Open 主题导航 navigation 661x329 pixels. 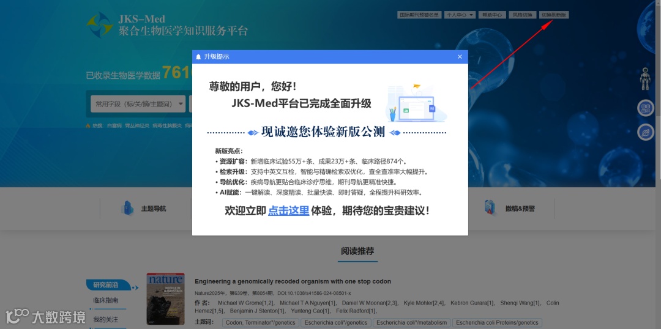pos(154,209)
